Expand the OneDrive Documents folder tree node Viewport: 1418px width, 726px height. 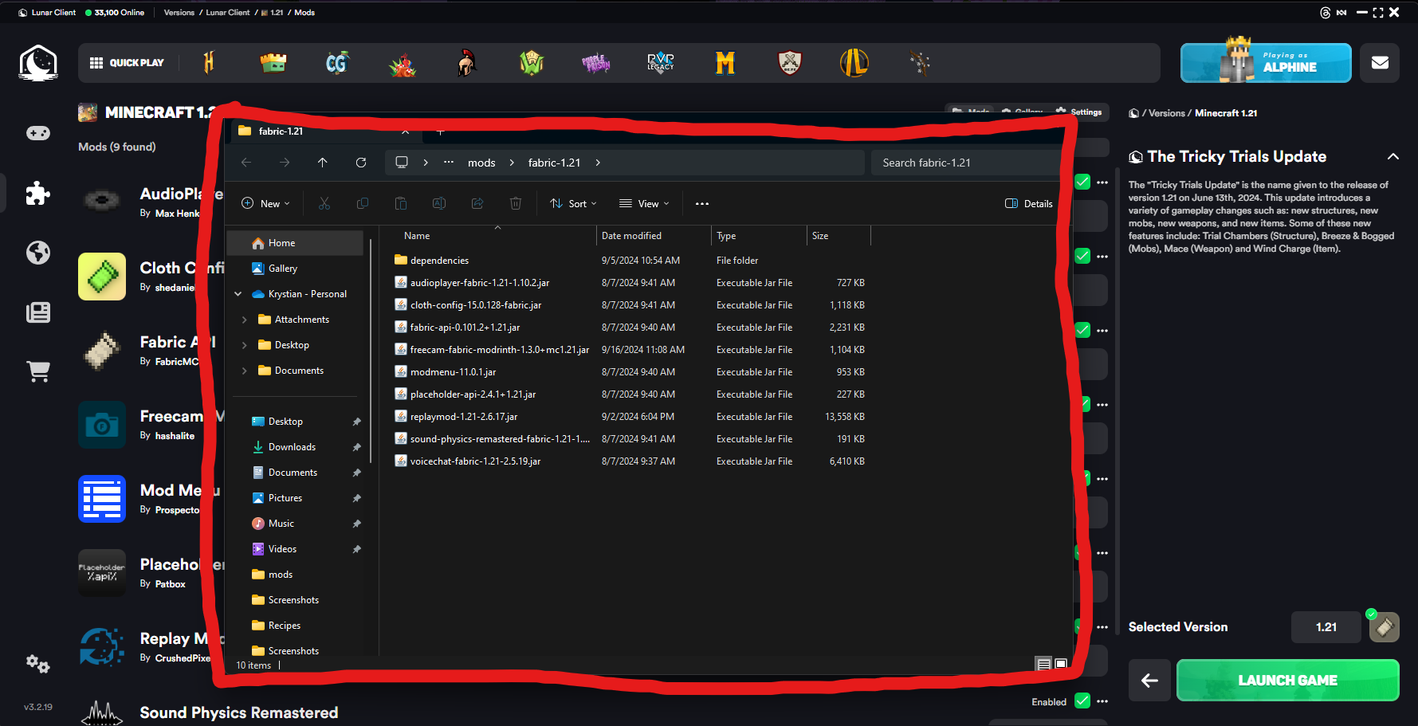click(x=244, y=371)
